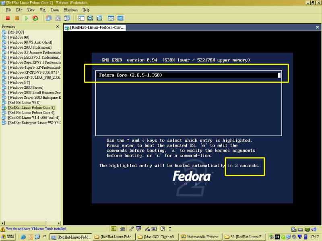Select [Windows NT] favorite
This screenshot has width=322, height=241.
tap(19, 82)
